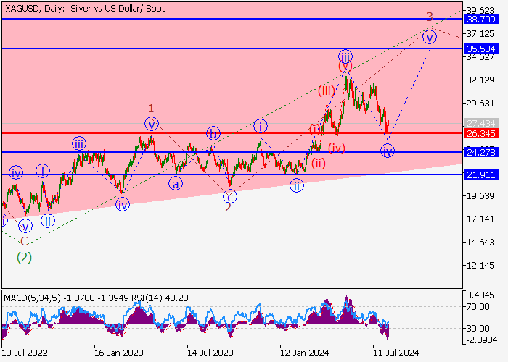
Task: Click the 34.627 price axis value
Action: tap(480, 57)
